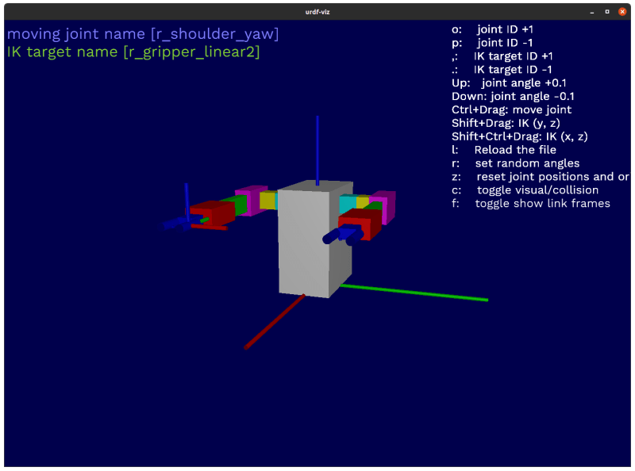Click the 'Down: joint angle -0.1' line
Image resolution: width=635 pixels, height=471 pixels.
click(513, 96)
